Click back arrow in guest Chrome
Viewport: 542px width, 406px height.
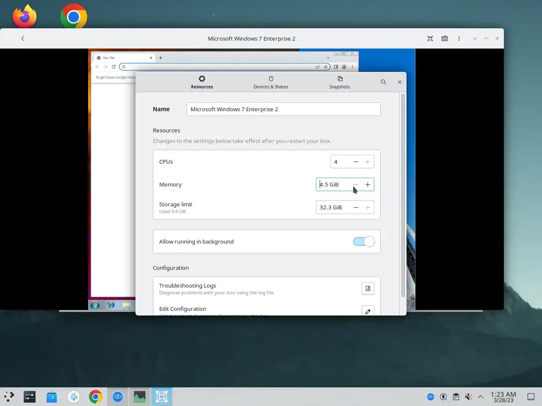pyautogui.click(x=97, y=67)
